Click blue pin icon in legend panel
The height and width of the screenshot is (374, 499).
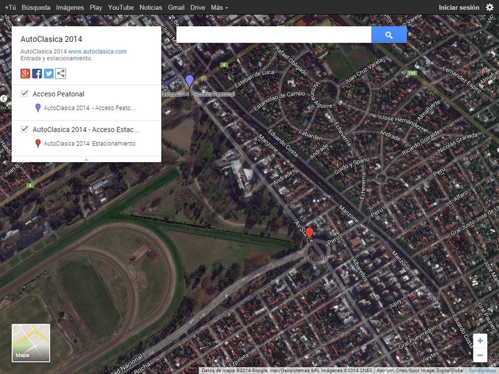pyautogui.click(x=38, y=108)
